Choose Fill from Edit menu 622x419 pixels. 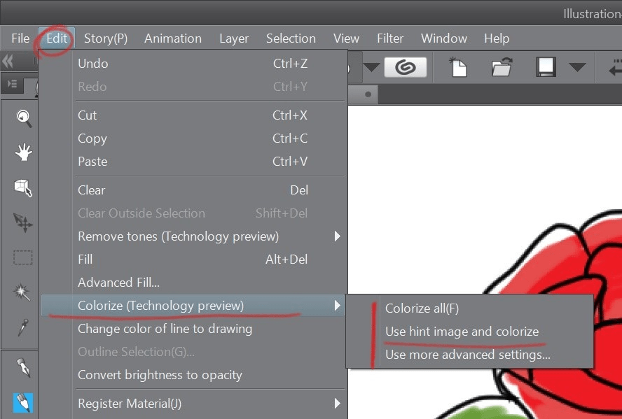pos(193,260)
